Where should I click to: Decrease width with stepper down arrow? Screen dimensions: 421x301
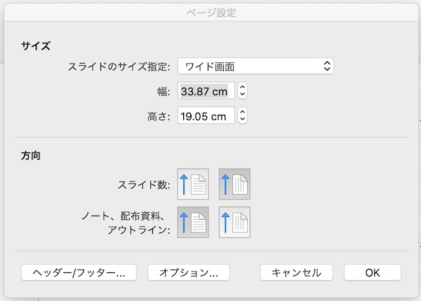pos(242,94)
